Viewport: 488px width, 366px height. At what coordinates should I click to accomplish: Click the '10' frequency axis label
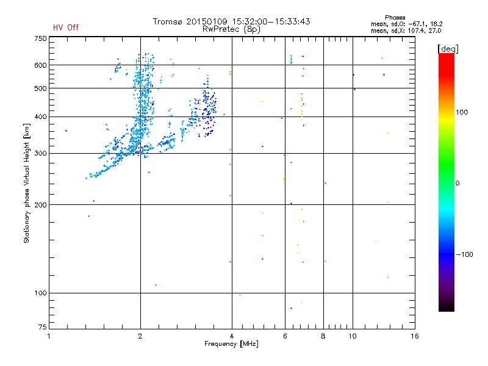(353, 336)
